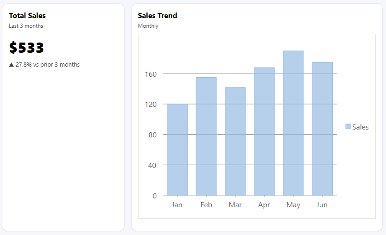Viewport: 386px width, 235px height.
Task: Click the 40 y-axis label
Action: [x=152, y=166]
